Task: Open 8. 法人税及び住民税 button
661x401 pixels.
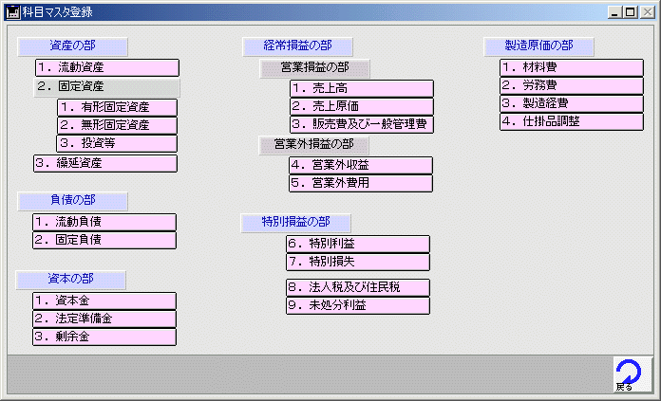Action: 358,288
